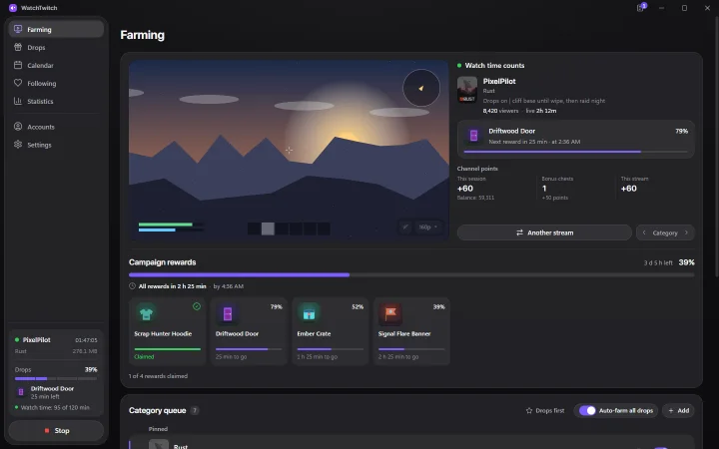
Task: Click the "Bonus chests" value 1
Action: [544, 189]
